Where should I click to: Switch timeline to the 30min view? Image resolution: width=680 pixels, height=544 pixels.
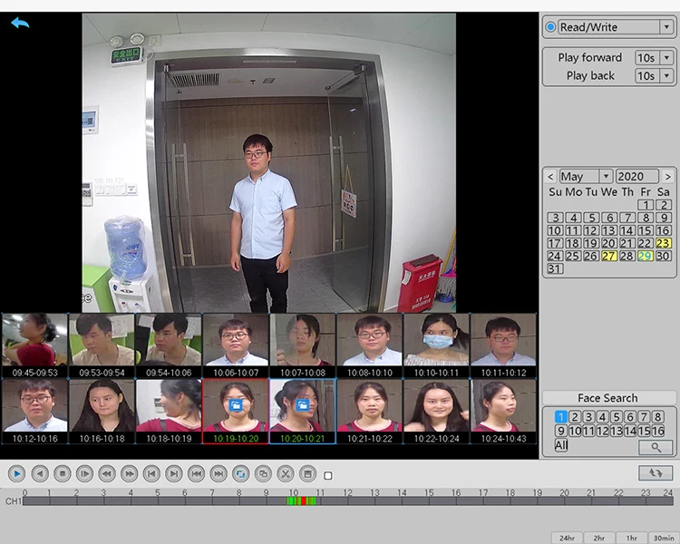pos(663,538)
